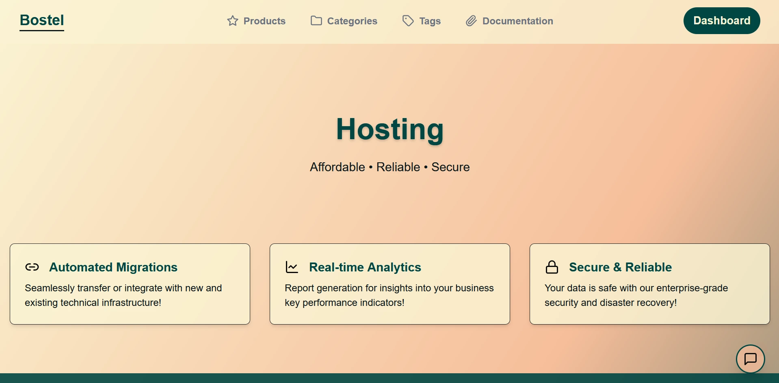
Task: Click the folder icon next to Categories
Action: (316, 21)
